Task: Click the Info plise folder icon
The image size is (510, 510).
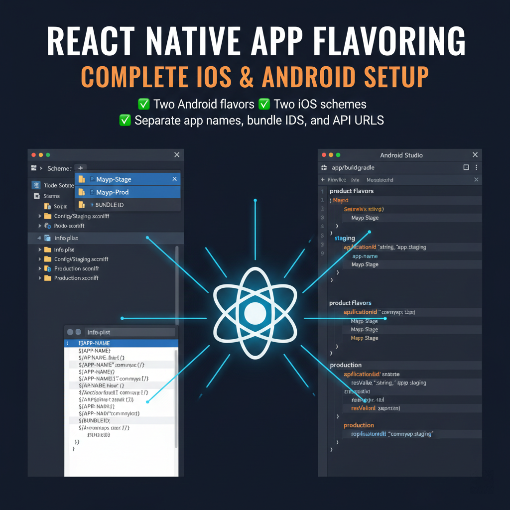Action: (48, 250)
